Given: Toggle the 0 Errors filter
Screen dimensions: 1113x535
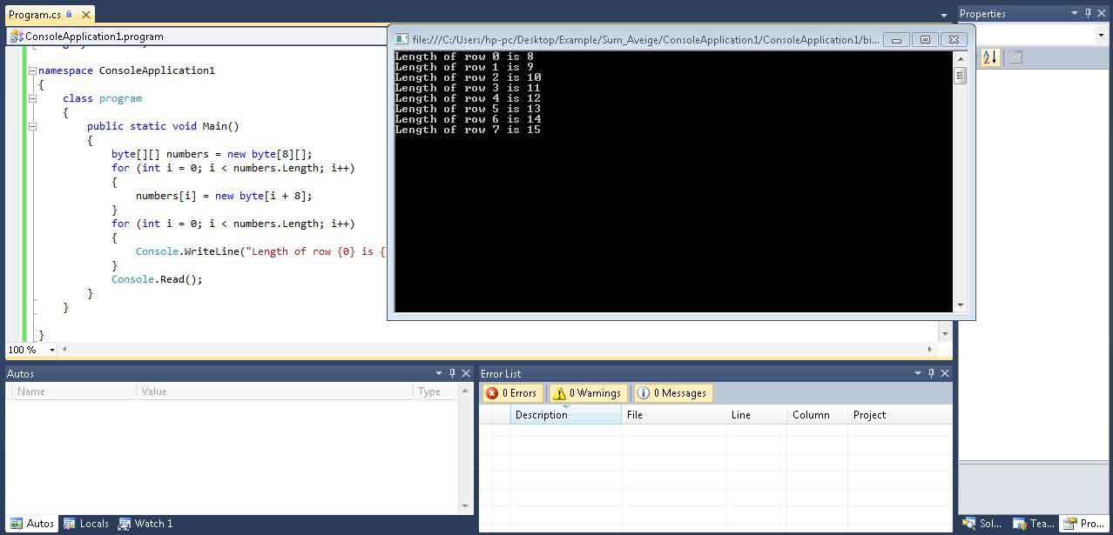Looking at the screenshot, I should (x=512, y=393).
